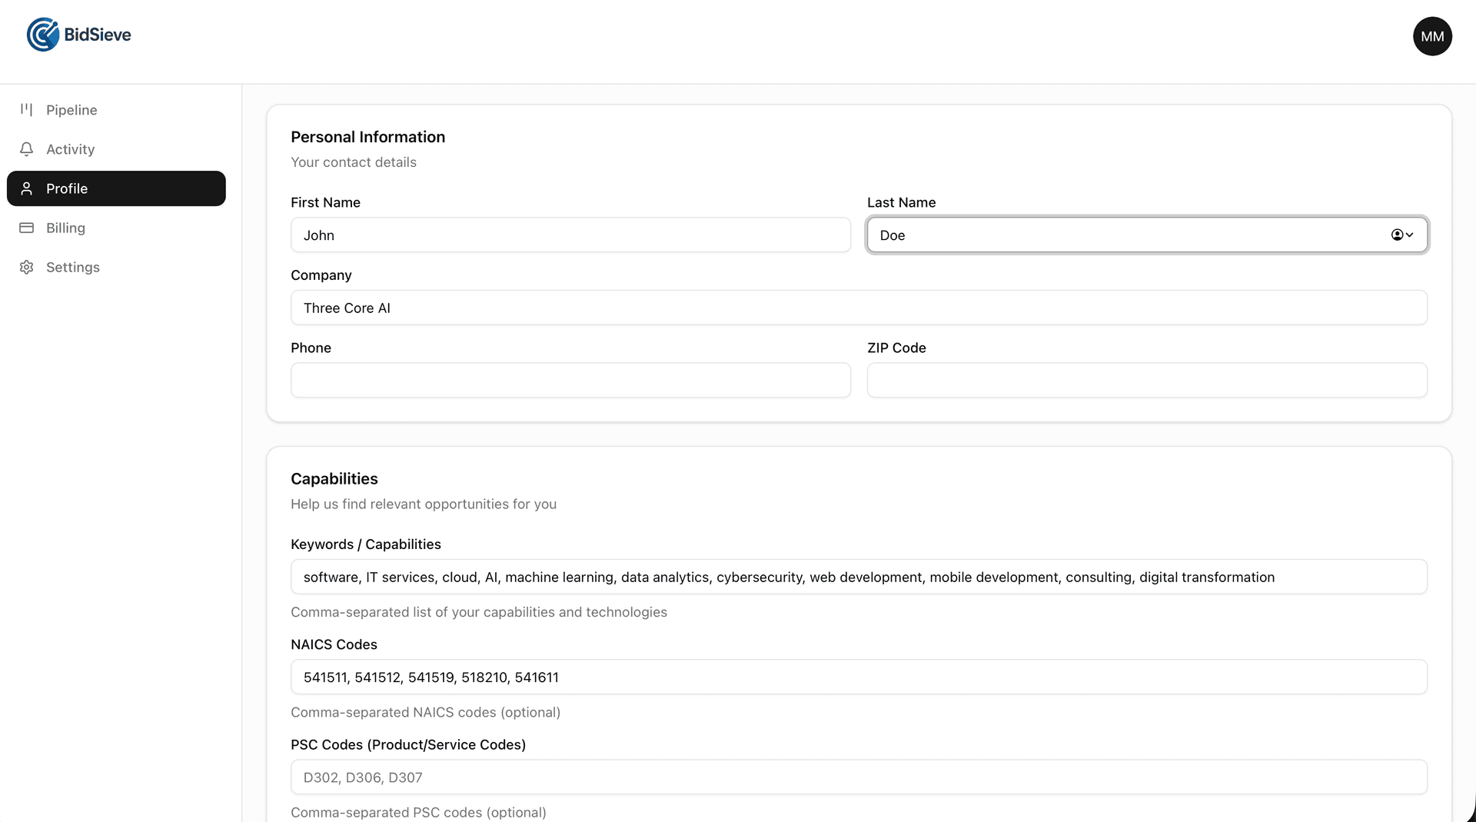Open Settings via the gear icon
This screenshot has width=1476, height=822.
pos(26,267)
